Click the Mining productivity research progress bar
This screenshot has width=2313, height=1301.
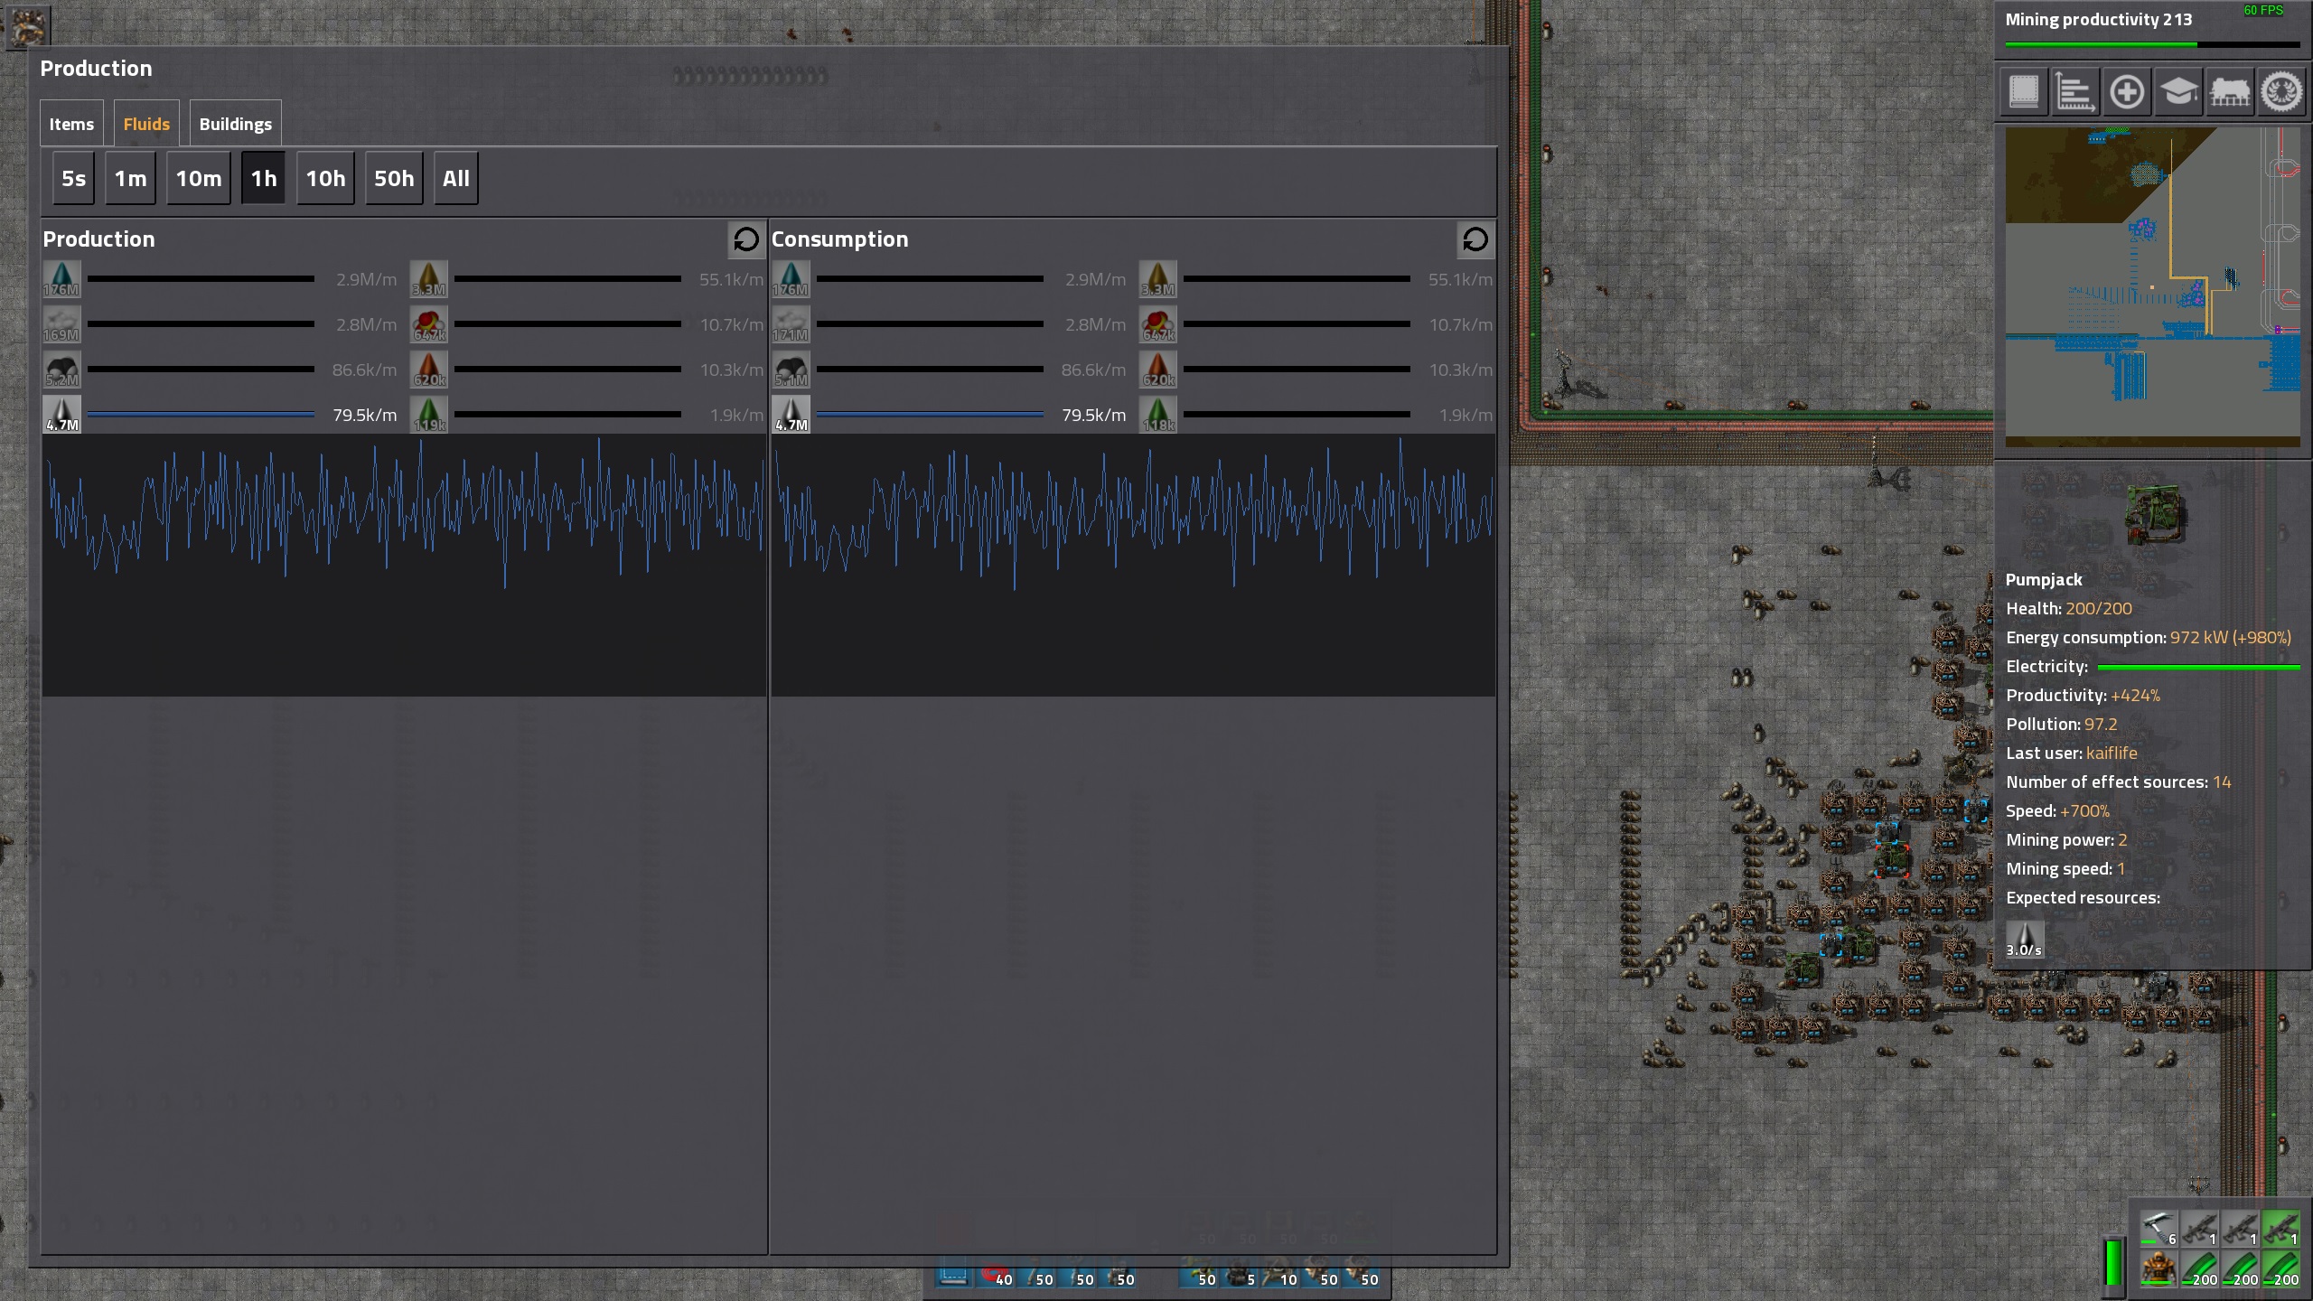(x=2152, y=44)
